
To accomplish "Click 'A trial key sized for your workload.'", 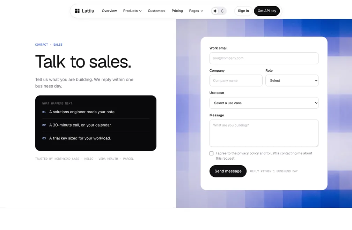I will [80, 138].
